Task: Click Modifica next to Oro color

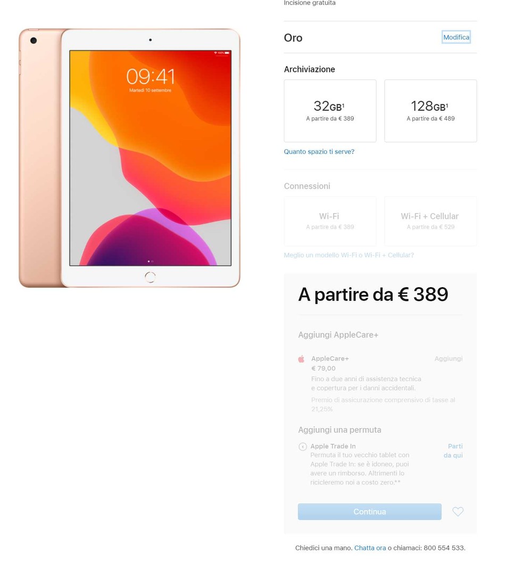Action: pos(456,37)
